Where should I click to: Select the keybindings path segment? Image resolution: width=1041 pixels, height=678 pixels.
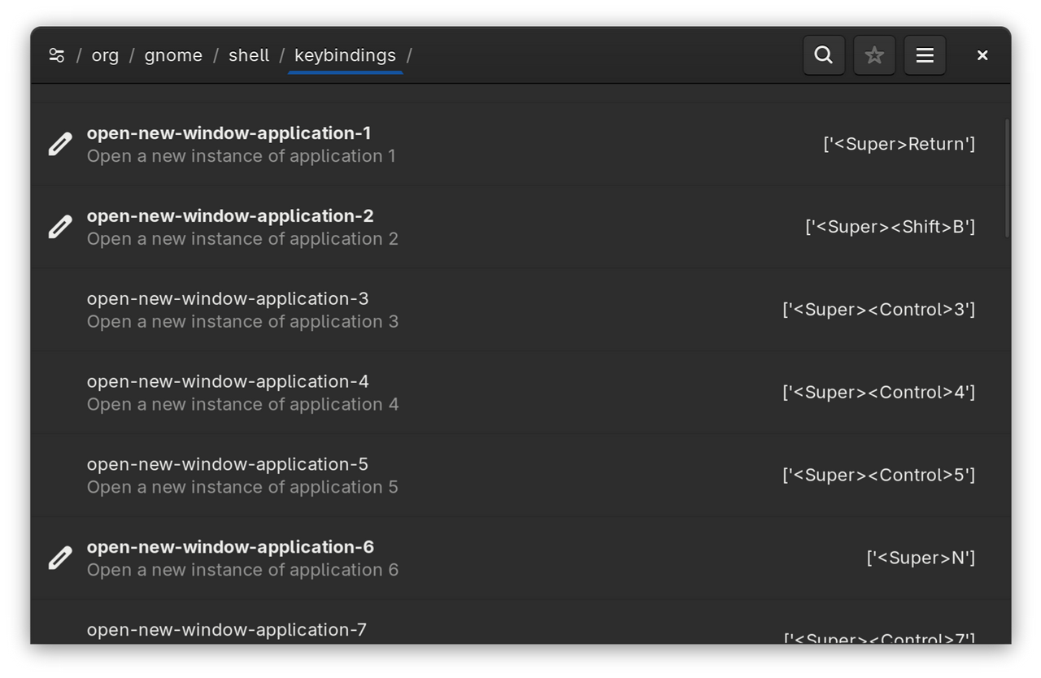point(345,55)
